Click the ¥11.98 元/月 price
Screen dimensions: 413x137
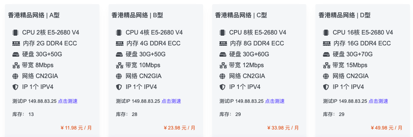pos(76,128)
